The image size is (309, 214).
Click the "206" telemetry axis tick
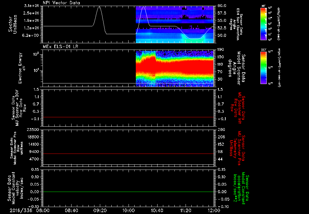click(221, 137)
